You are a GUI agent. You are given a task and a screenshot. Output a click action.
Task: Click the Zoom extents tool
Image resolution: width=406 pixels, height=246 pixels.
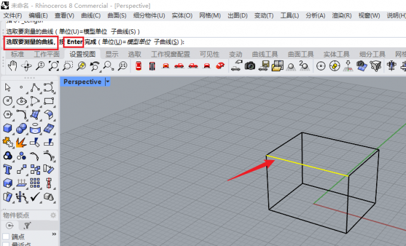click(x=54, y=66)
